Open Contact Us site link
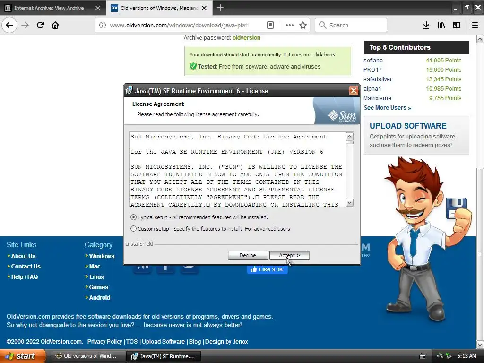The width and height of the screenshot is (484, 363). point(26,267)
